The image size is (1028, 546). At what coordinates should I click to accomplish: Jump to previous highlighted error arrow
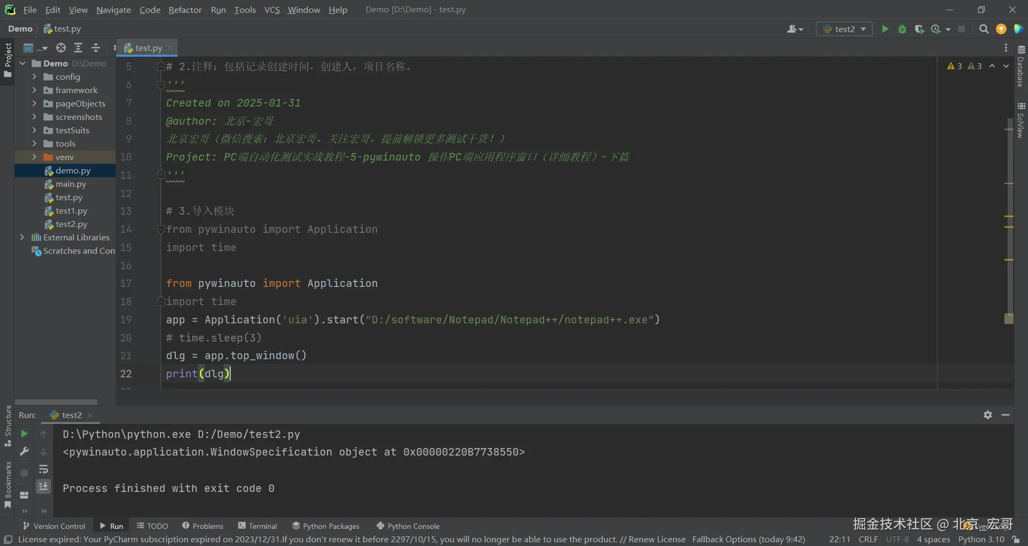tap(992, 66)
